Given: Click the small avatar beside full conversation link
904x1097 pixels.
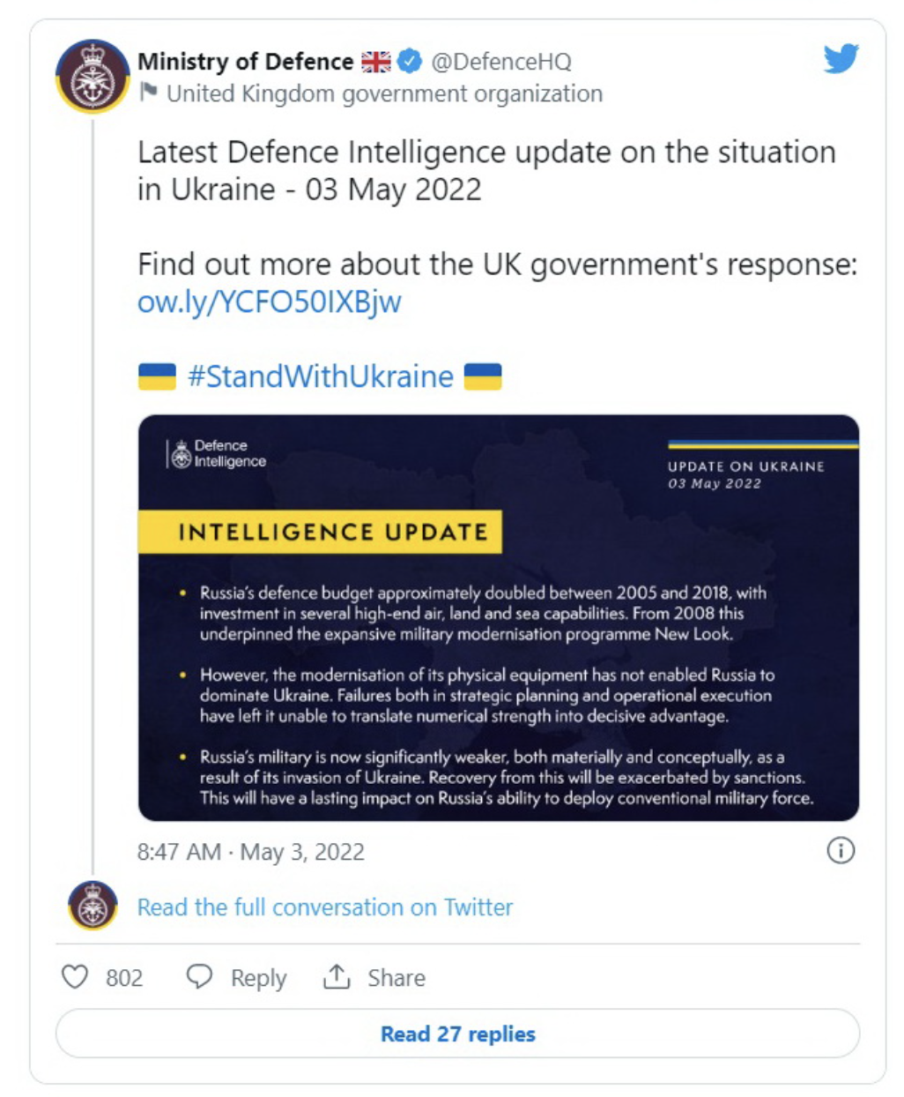Looking at the screenshot, I should (x=93, y=906).
